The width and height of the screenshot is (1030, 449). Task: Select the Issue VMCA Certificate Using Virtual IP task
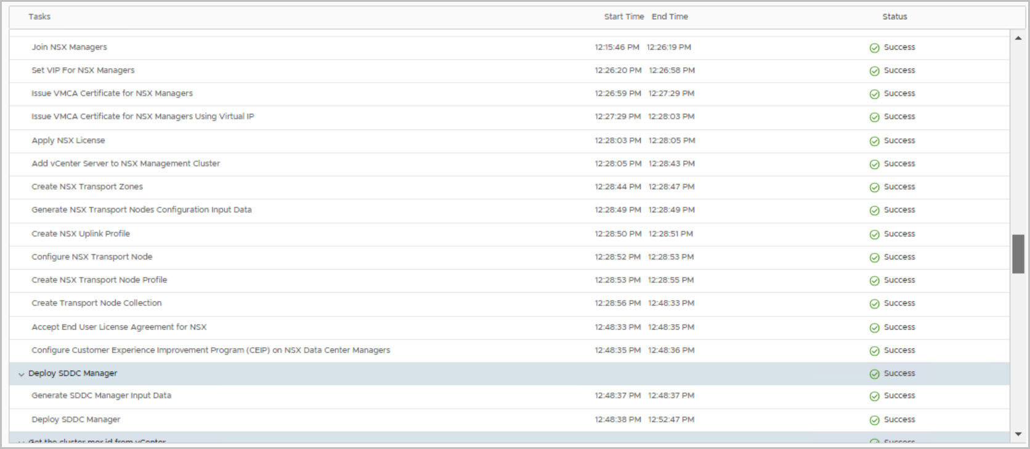coord(142,116)
